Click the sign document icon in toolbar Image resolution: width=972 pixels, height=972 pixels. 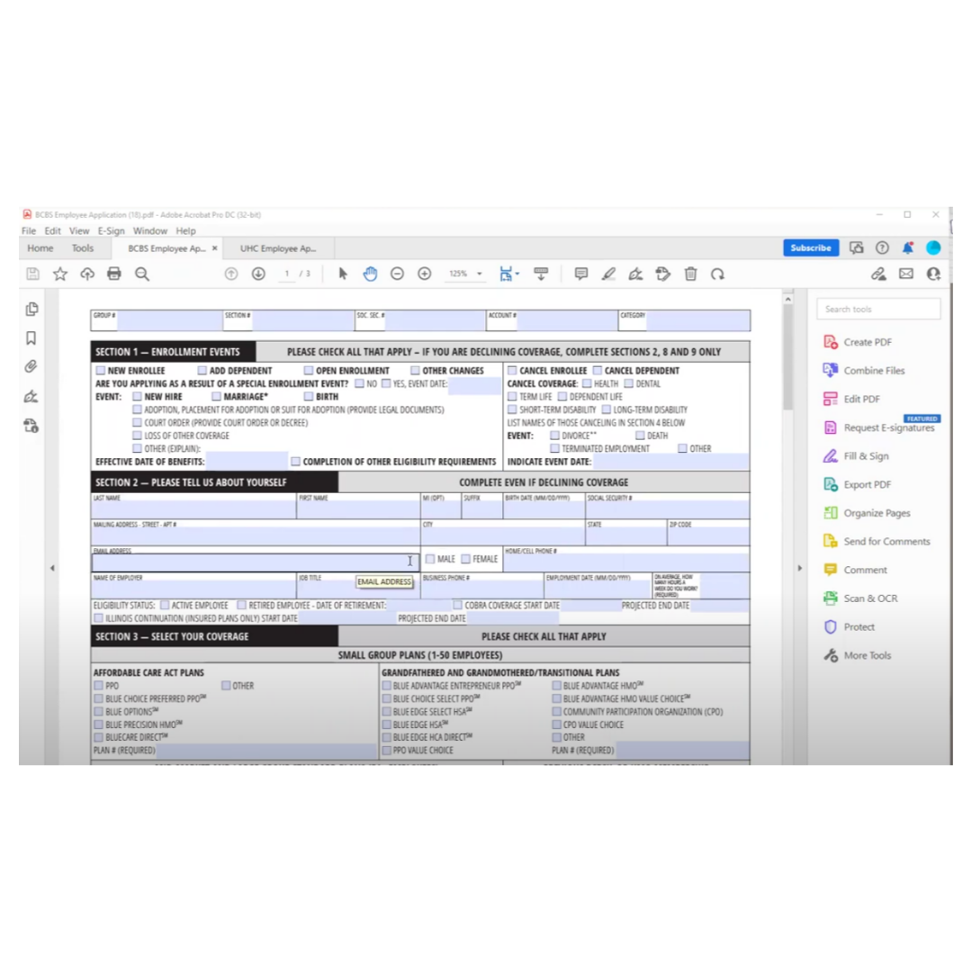pos(635,274)
